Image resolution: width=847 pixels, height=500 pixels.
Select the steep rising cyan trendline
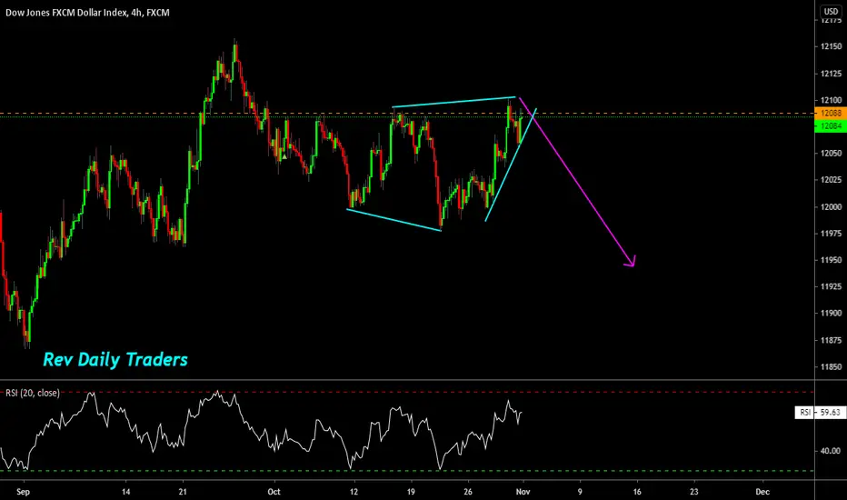pyautogui.click(x=511, y=165)
